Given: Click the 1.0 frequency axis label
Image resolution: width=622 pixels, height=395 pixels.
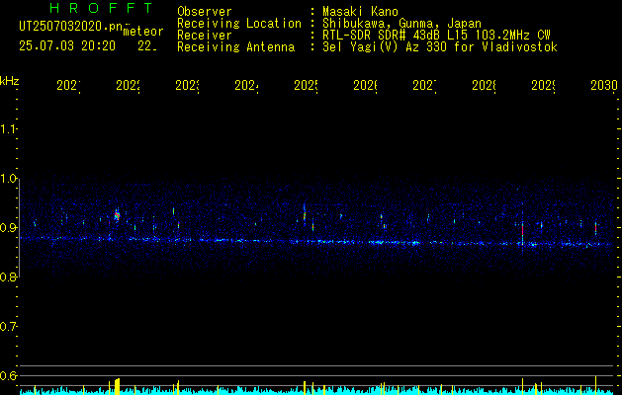Looking at the screenshot, I should pyautogui.click(x=9, y=179).
